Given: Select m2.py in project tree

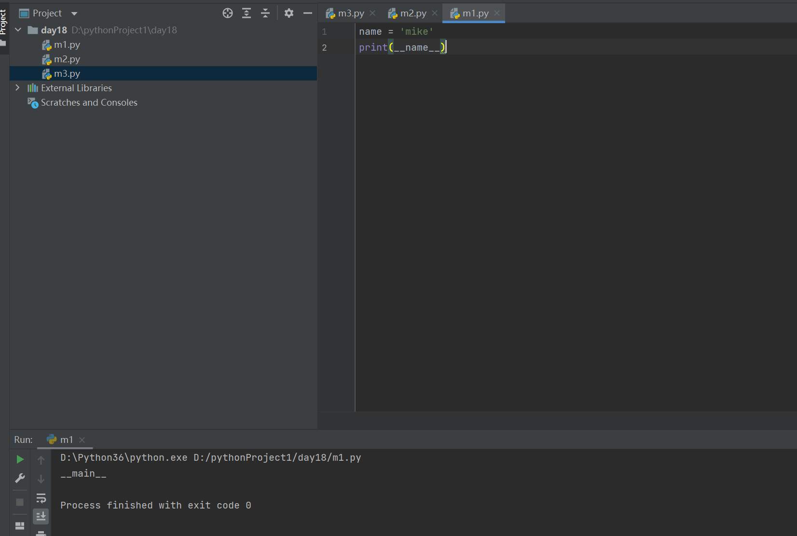Looking at the screenshot, I should tap(67, 59).
